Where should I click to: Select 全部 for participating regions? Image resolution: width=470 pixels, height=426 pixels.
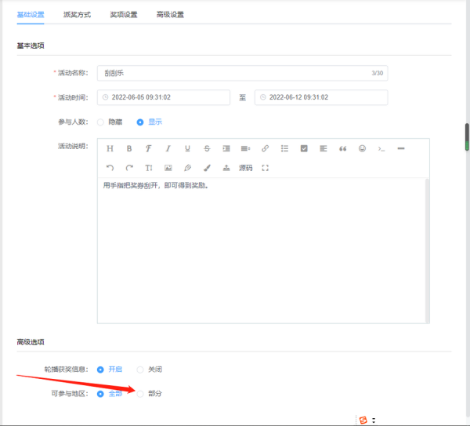110,394
